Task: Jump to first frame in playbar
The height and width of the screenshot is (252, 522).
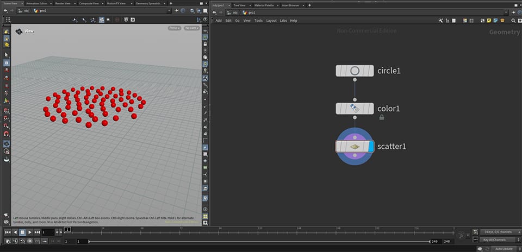Action: point(8,232)
